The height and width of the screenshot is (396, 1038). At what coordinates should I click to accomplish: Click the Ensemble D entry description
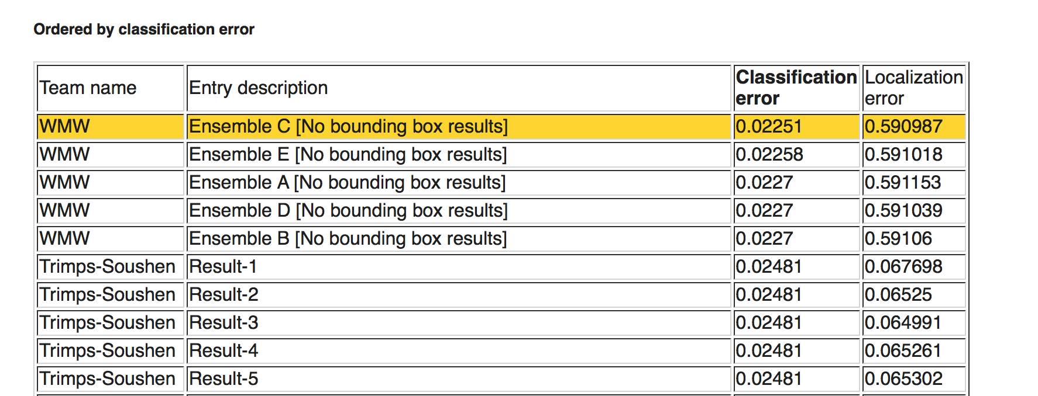click(348, 211)
